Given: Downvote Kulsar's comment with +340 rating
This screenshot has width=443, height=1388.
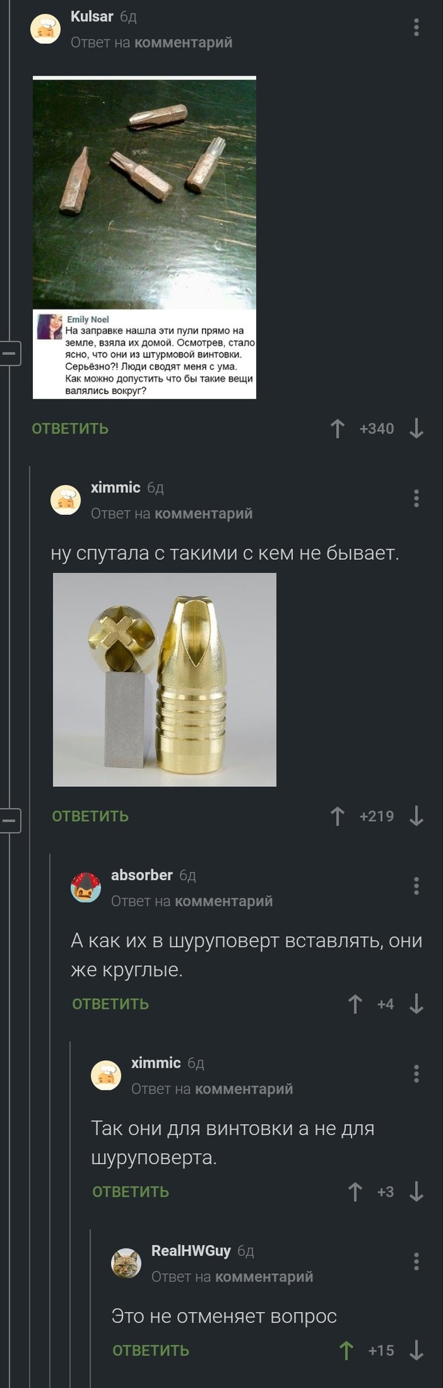Looking at the screenshot, I should click(x=416, y=429).
